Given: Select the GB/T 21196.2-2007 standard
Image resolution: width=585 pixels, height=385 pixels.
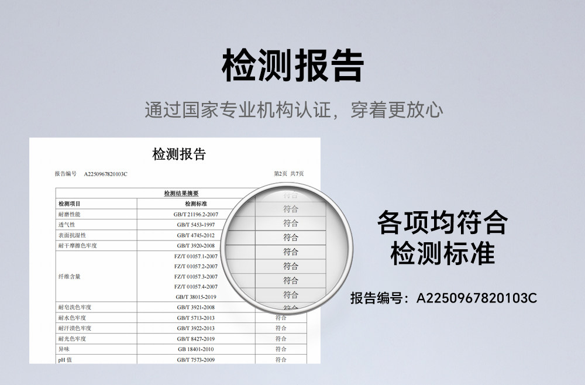Looking at the screenshot, I should click(196, 215).
